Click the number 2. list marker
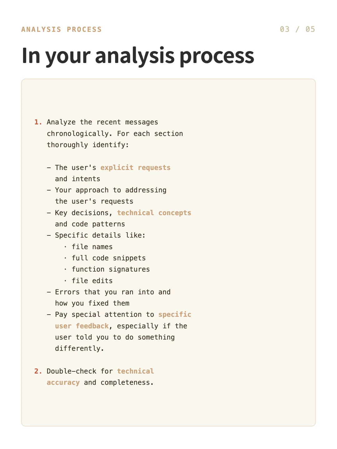 pyautogui.click(x=38, y=371)
